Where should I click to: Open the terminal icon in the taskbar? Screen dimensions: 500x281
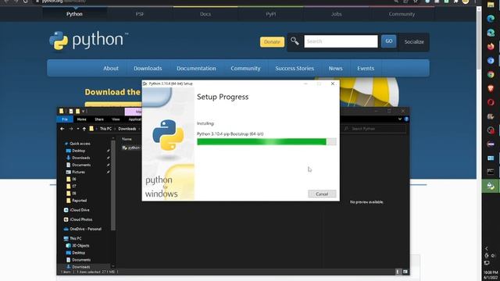point(491,172)
